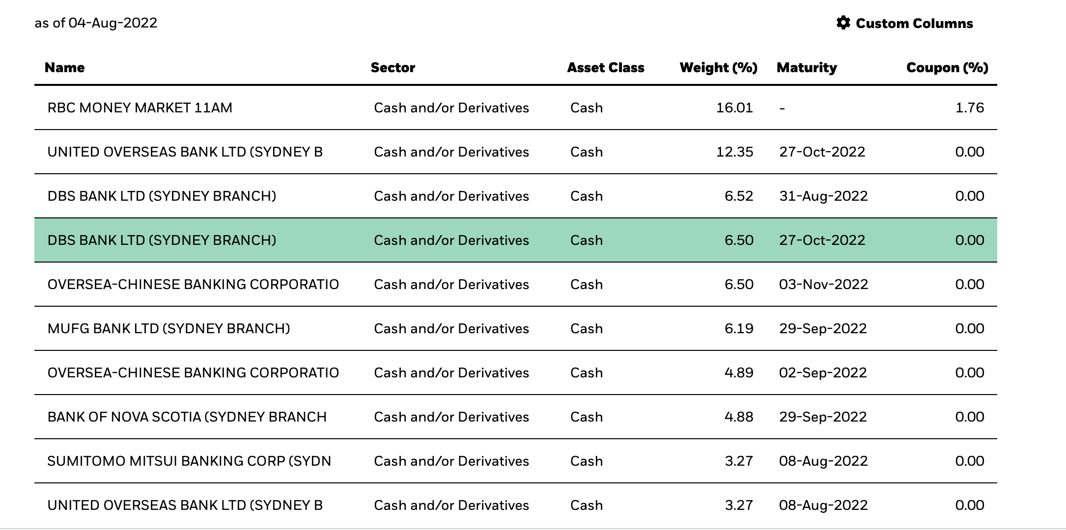Select the BANK OF NOVA SCOTIA row
The image size is (1066, 530).
(x=516, y=417)
